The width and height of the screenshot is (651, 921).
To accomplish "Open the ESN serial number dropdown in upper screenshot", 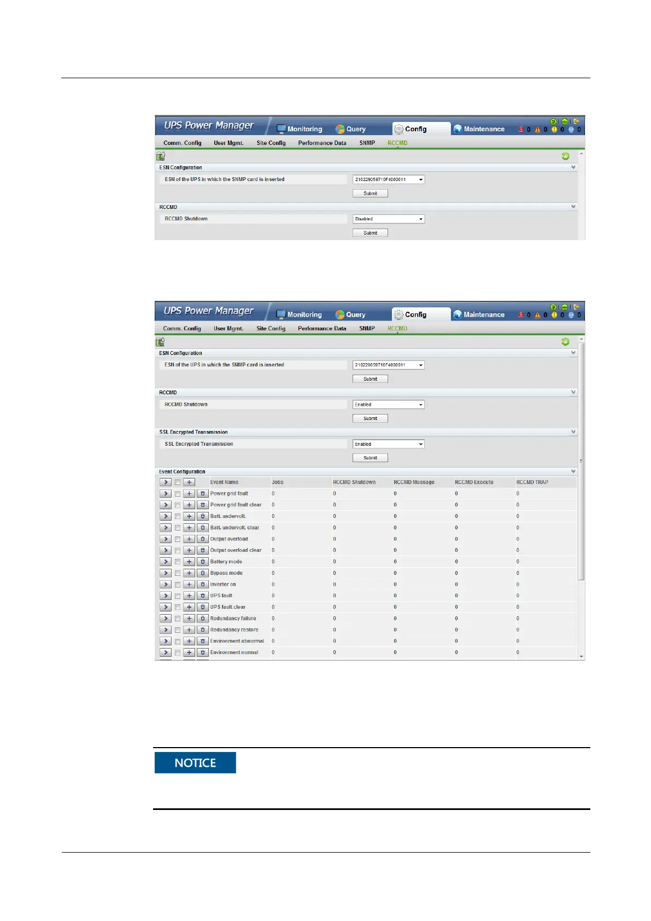I will click(x=389, y=179).
